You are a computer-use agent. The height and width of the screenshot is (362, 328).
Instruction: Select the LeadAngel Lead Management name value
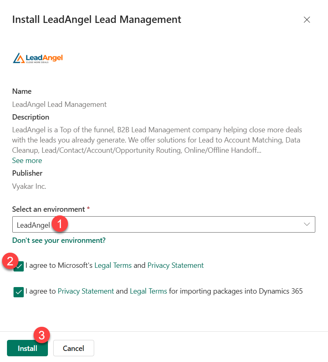point(59,104)
